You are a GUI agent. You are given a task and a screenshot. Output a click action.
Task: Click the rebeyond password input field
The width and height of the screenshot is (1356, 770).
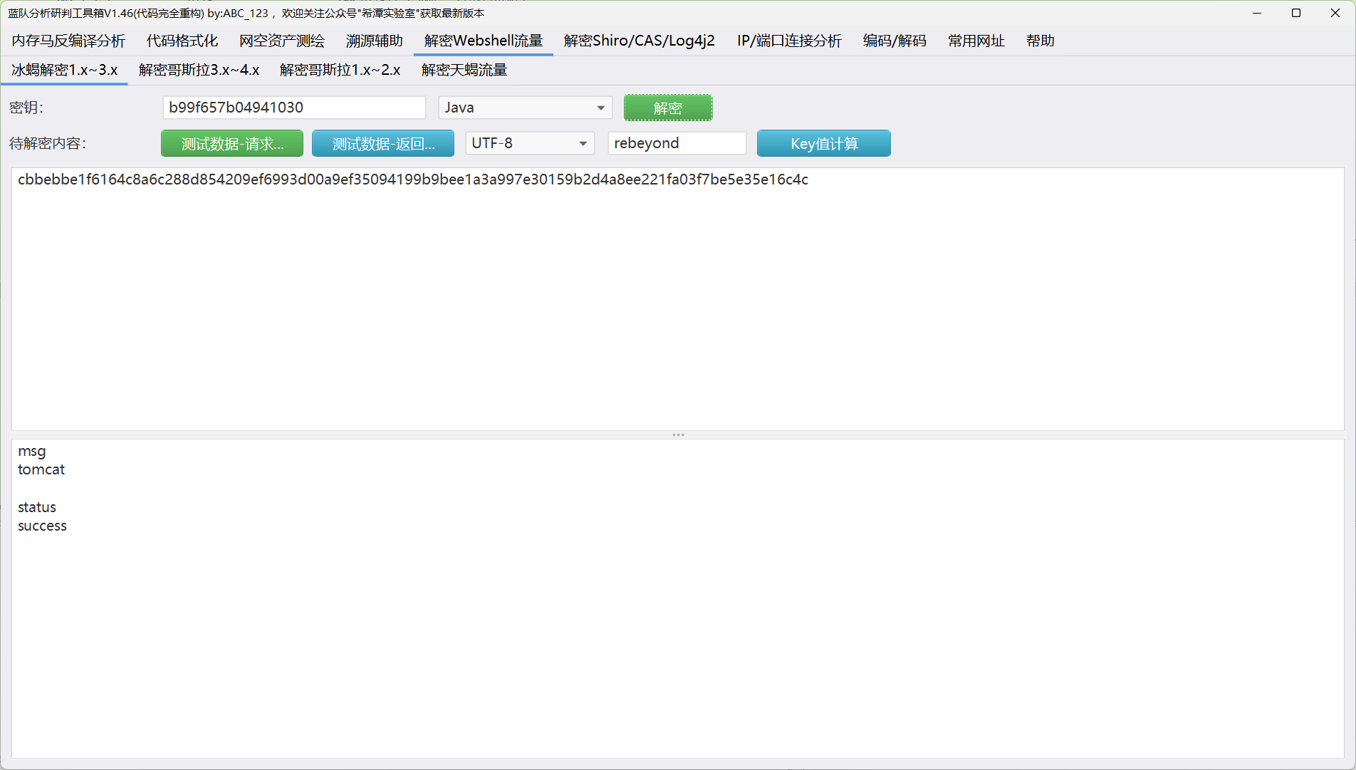click(x=676, y=143)
